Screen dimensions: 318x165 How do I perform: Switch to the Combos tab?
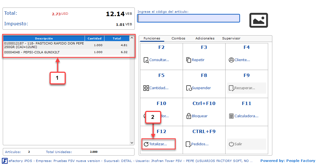pos(178,38)
